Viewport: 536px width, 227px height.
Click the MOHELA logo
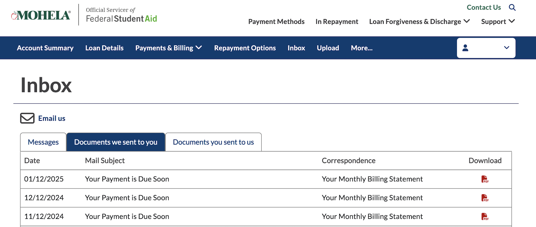(41, 15)
